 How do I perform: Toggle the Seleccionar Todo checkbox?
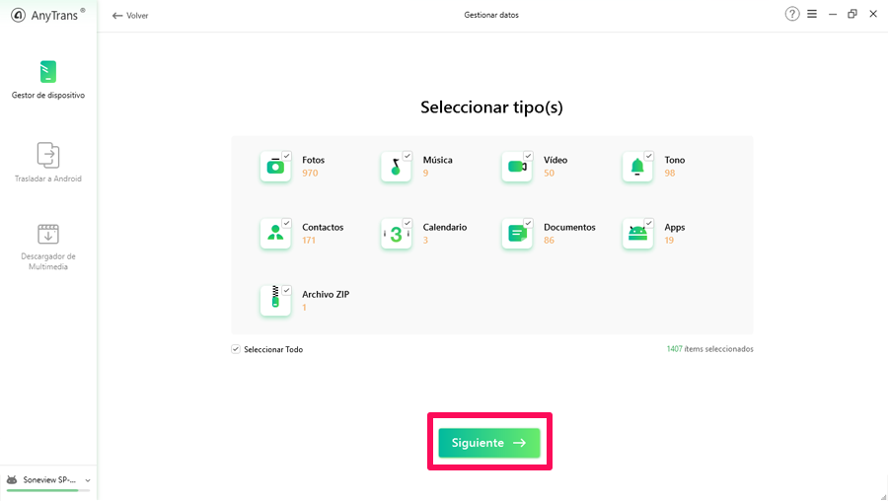click(x=236, y=349)
